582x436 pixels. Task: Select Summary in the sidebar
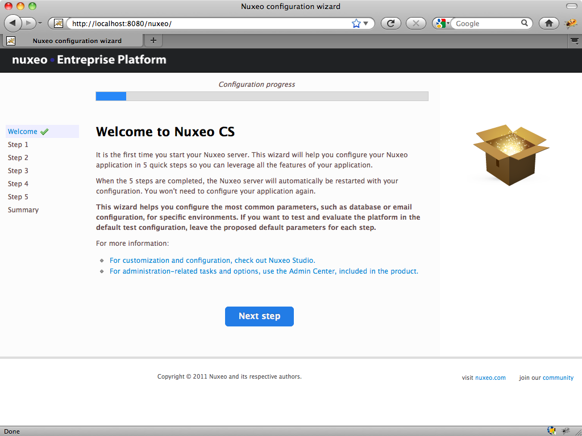pos(23,210)
